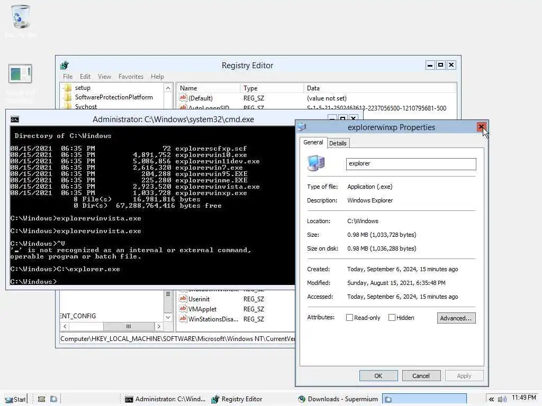Toggle the Read-only attribute checkbox
Screen dimensions: 542x406
[349, 318]
